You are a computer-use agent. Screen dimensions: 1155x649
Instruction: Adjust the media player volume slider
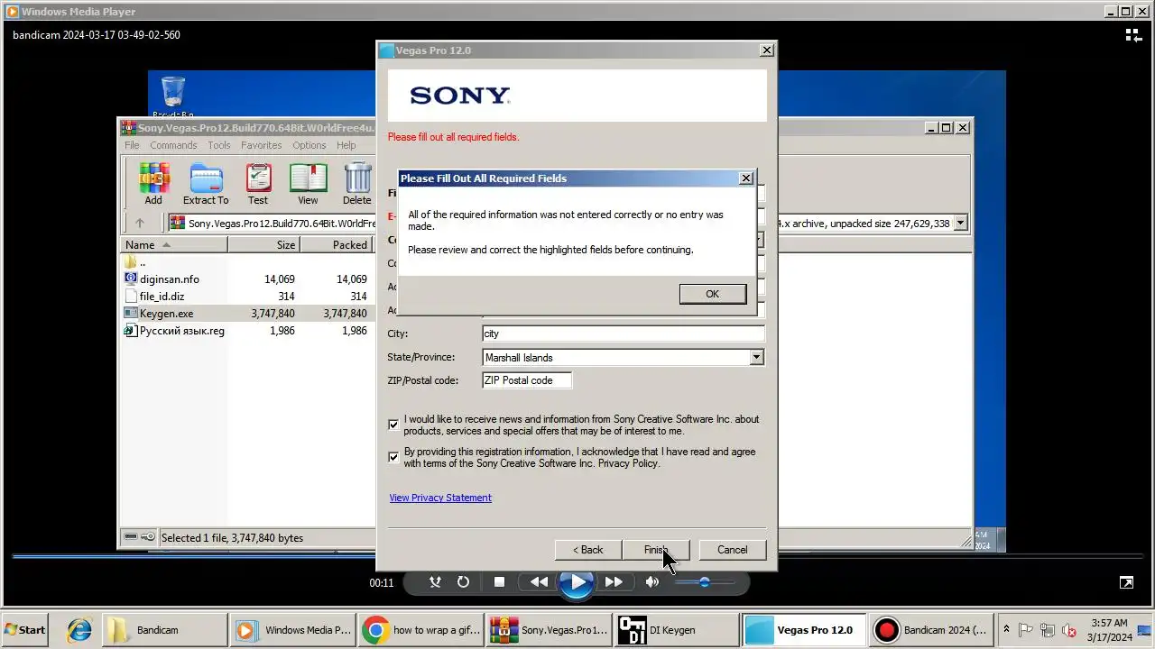coord(705,582)
